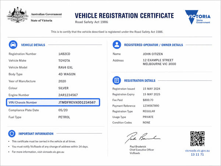This screenshot has width=221, height=166.
Task: Click the QR code
Action: tap(197, 139)
